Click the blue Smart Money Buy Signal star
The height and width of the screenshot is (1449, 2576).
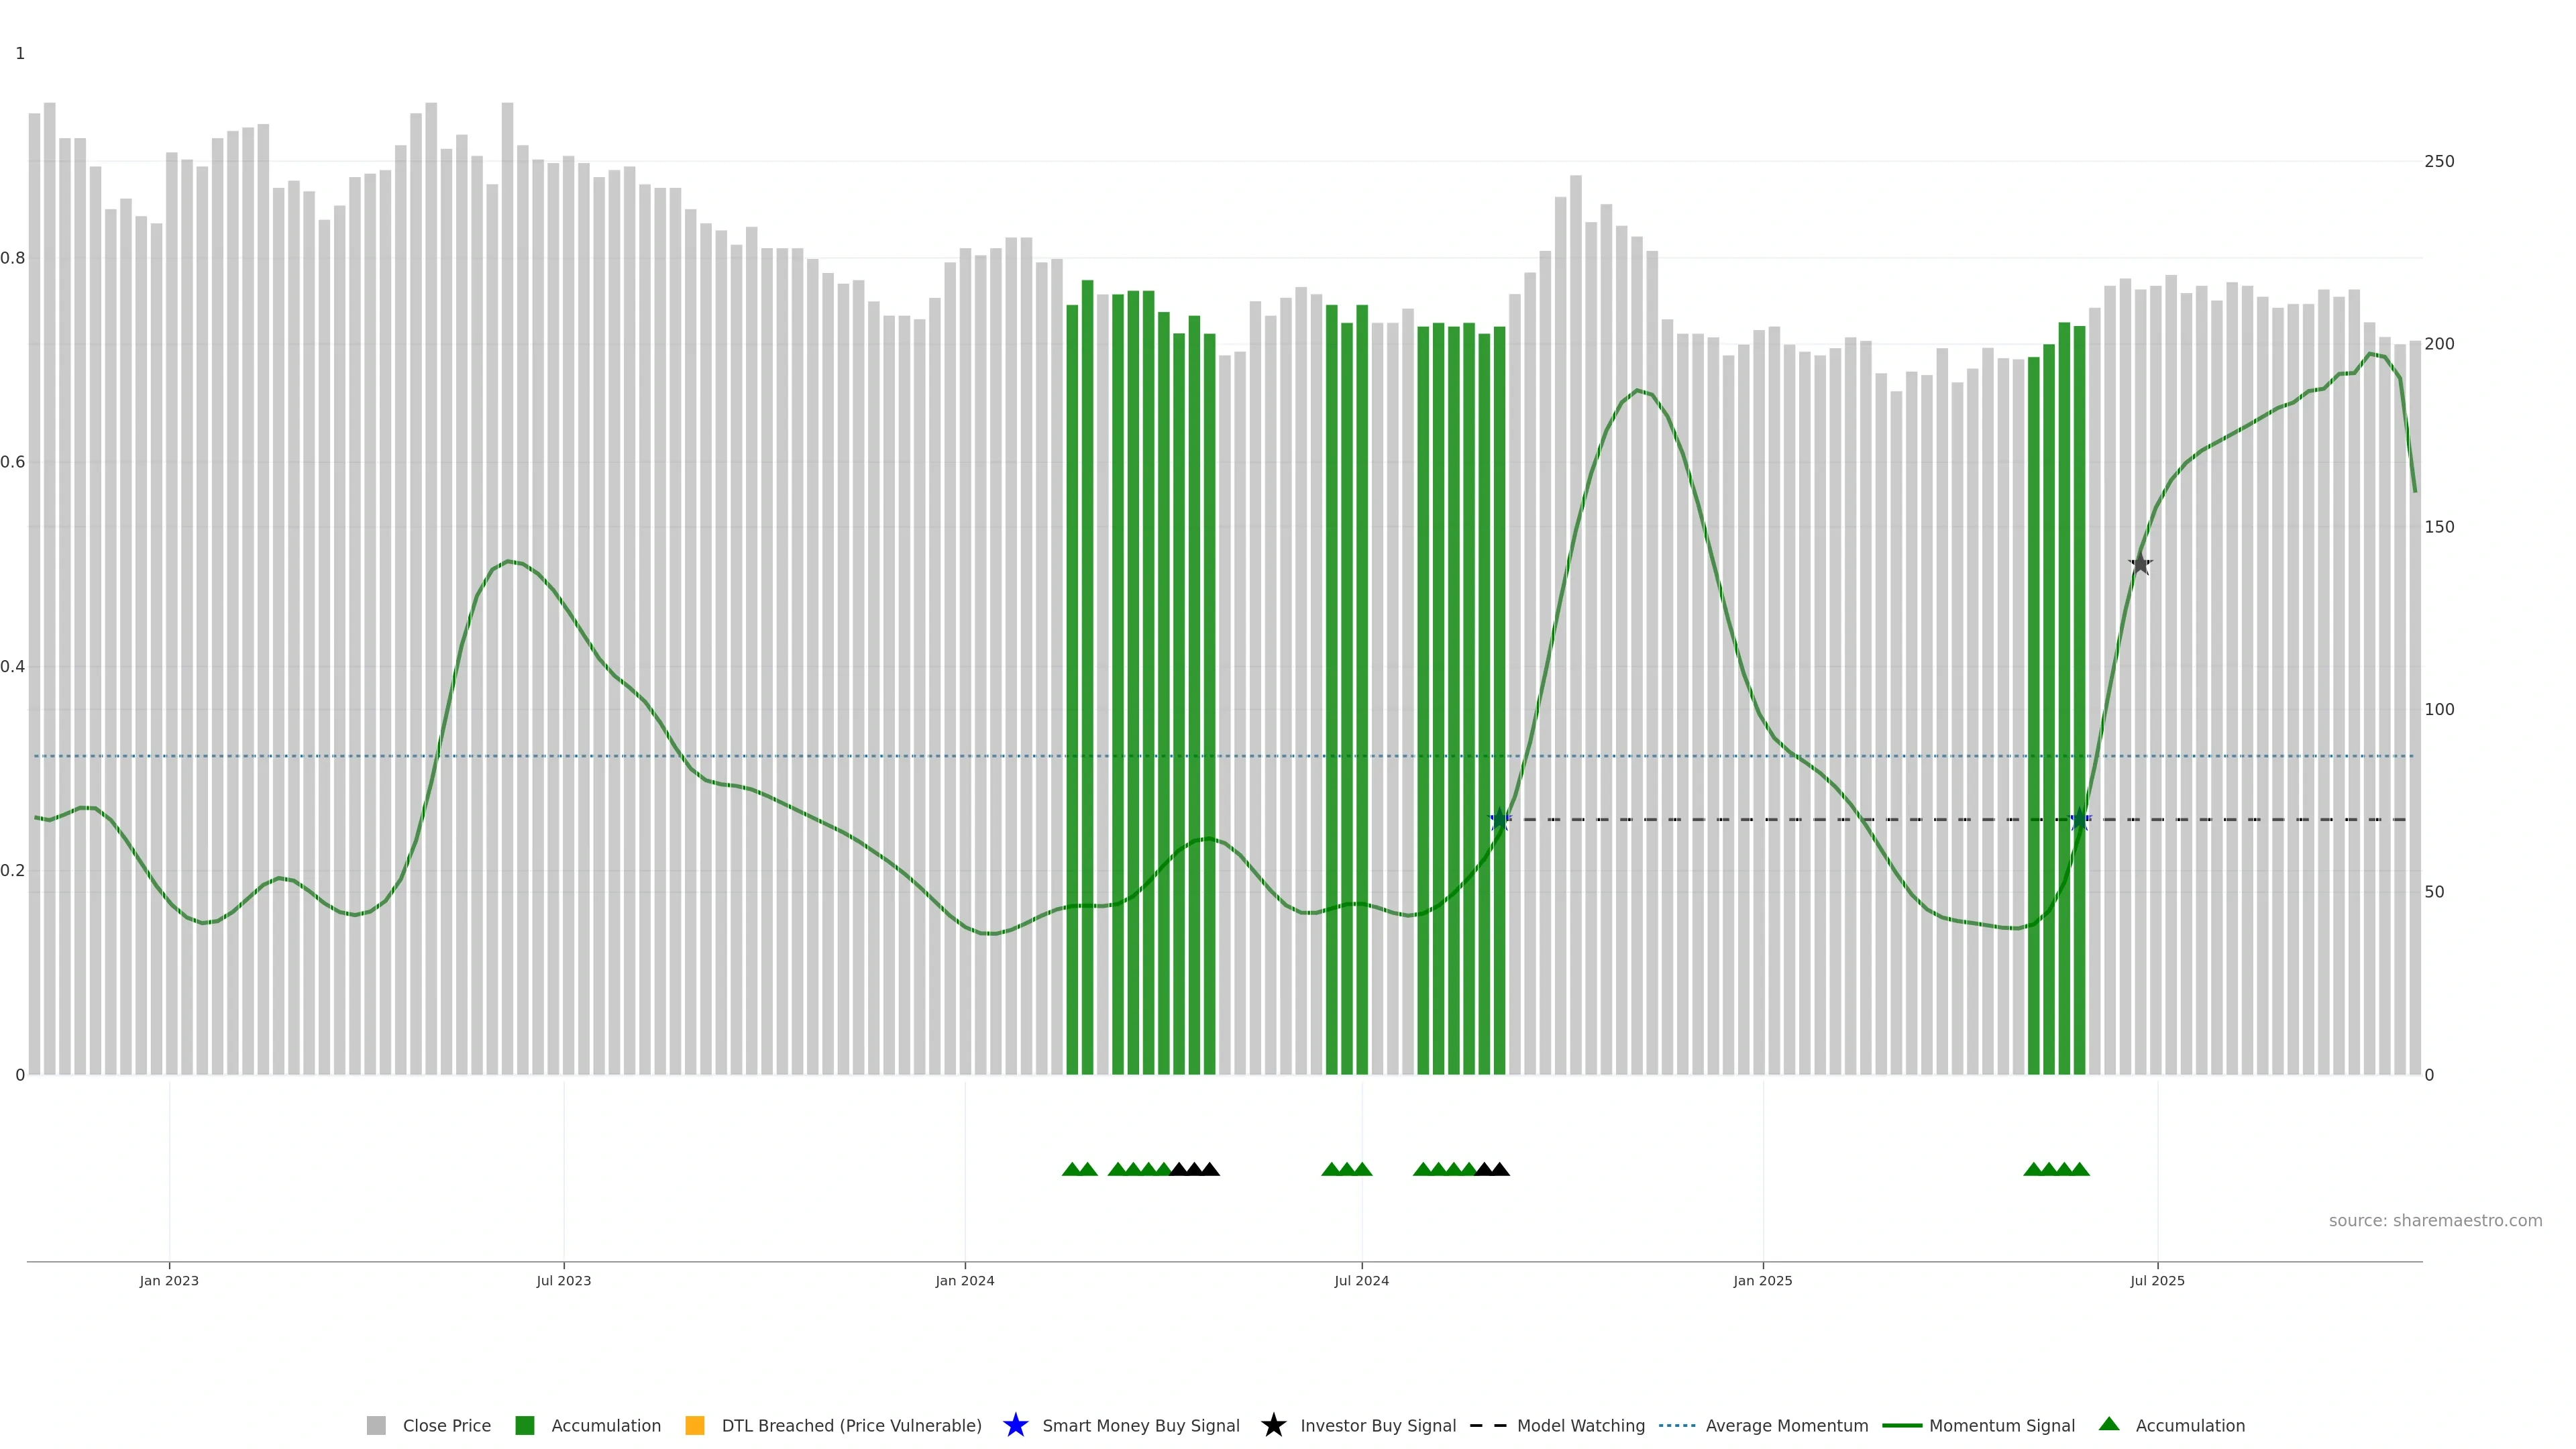coord(1015,1425)
